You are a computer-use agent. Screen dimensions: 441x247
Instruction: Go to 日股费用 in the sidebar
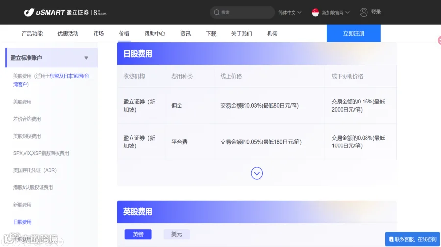coord(22,222)
